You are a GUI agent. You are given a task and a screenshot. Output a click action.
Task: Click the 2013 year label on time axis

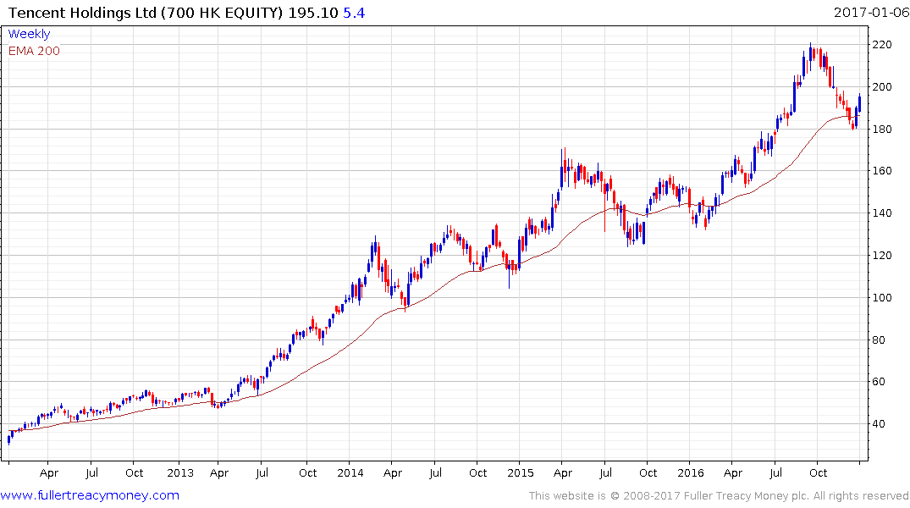tap(180, 472)
